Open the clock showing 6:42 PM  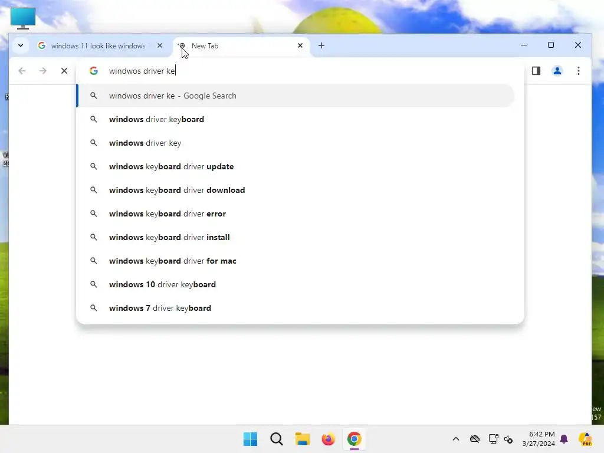539,439
